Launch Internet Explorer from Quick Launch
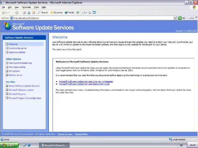This screenshot has width=198, height=148. (x=29, y=145)
